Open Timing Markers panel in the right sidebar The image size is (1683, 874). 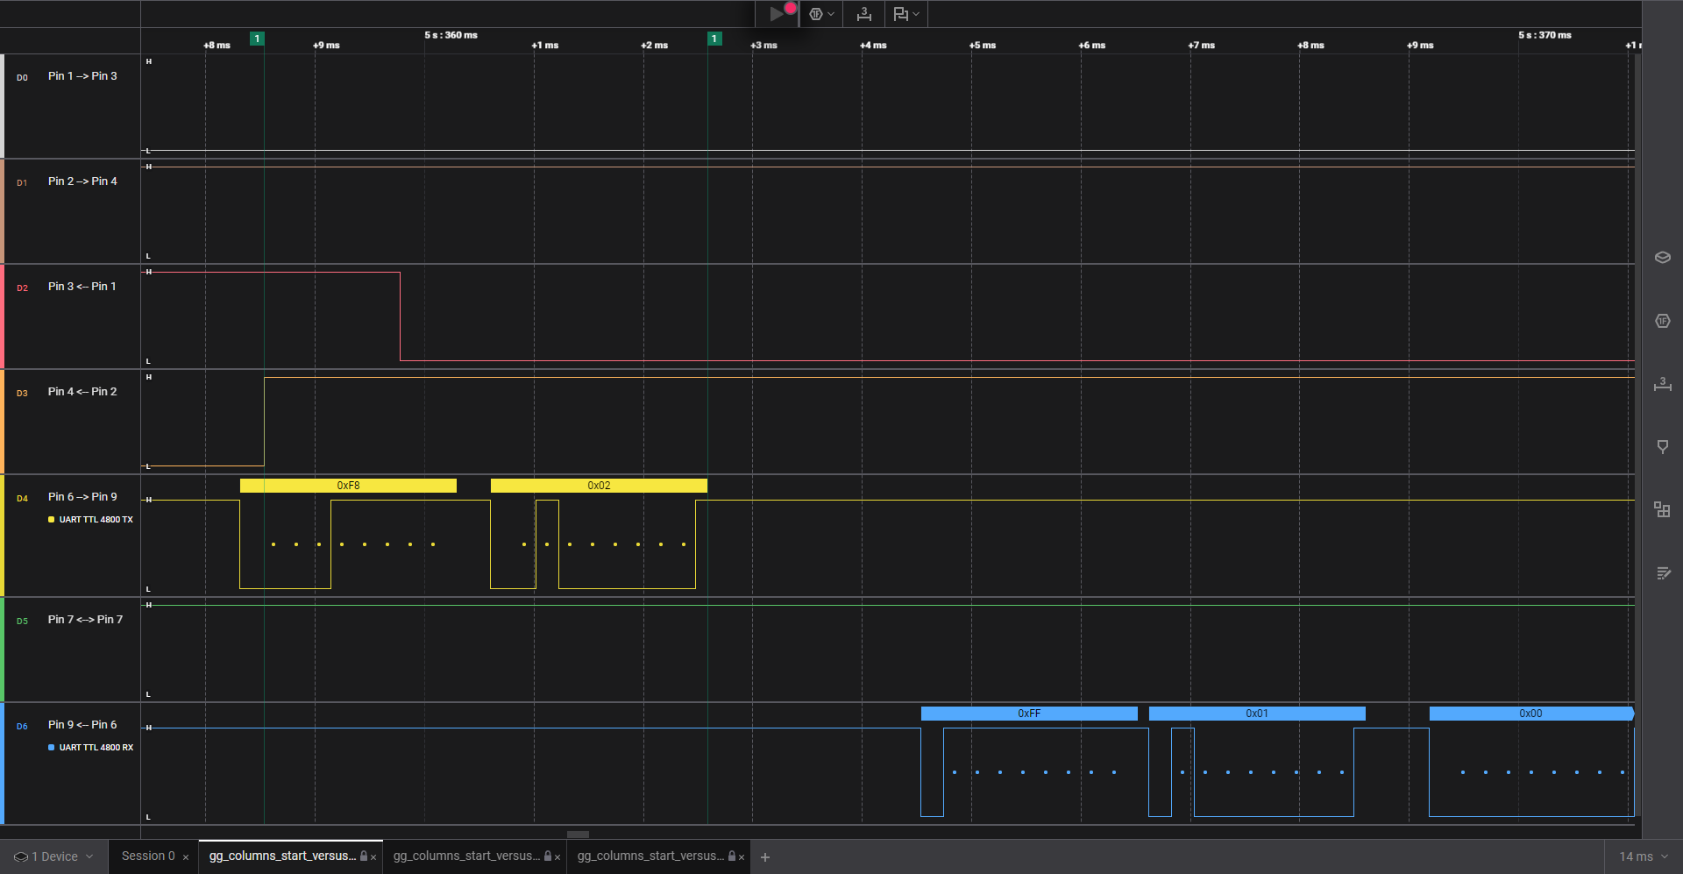point(1662,384)
